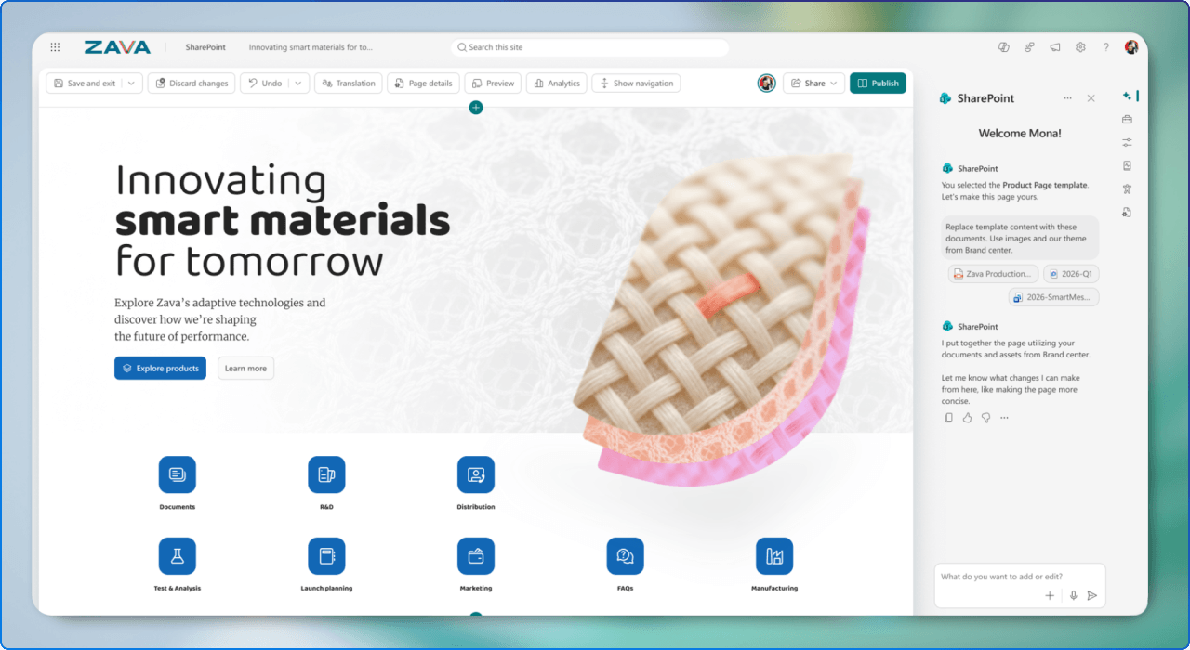Add a new section with top plus button
The height and width of the screenshot is (650, 1190).
point(476,108)
